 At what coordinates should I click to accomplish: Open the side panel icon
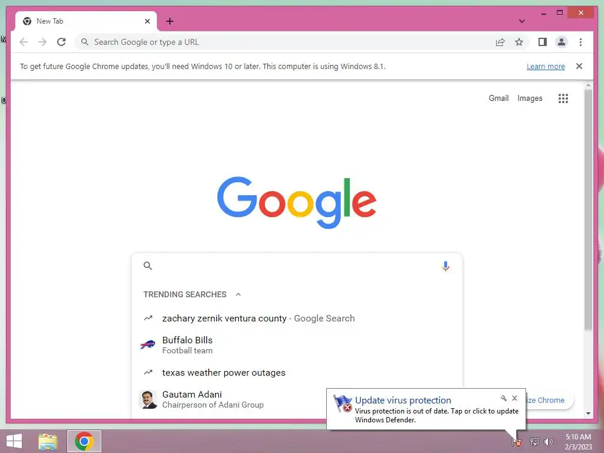click(543, 42)
